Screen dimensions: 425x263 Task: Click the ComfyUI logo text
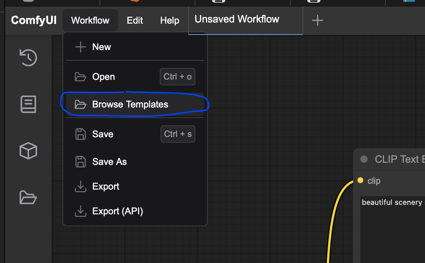tap(34, 20)
